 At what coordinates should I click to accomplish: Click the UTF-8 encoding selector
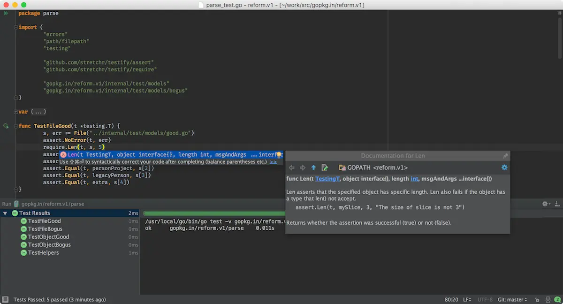tap(485, 299)
